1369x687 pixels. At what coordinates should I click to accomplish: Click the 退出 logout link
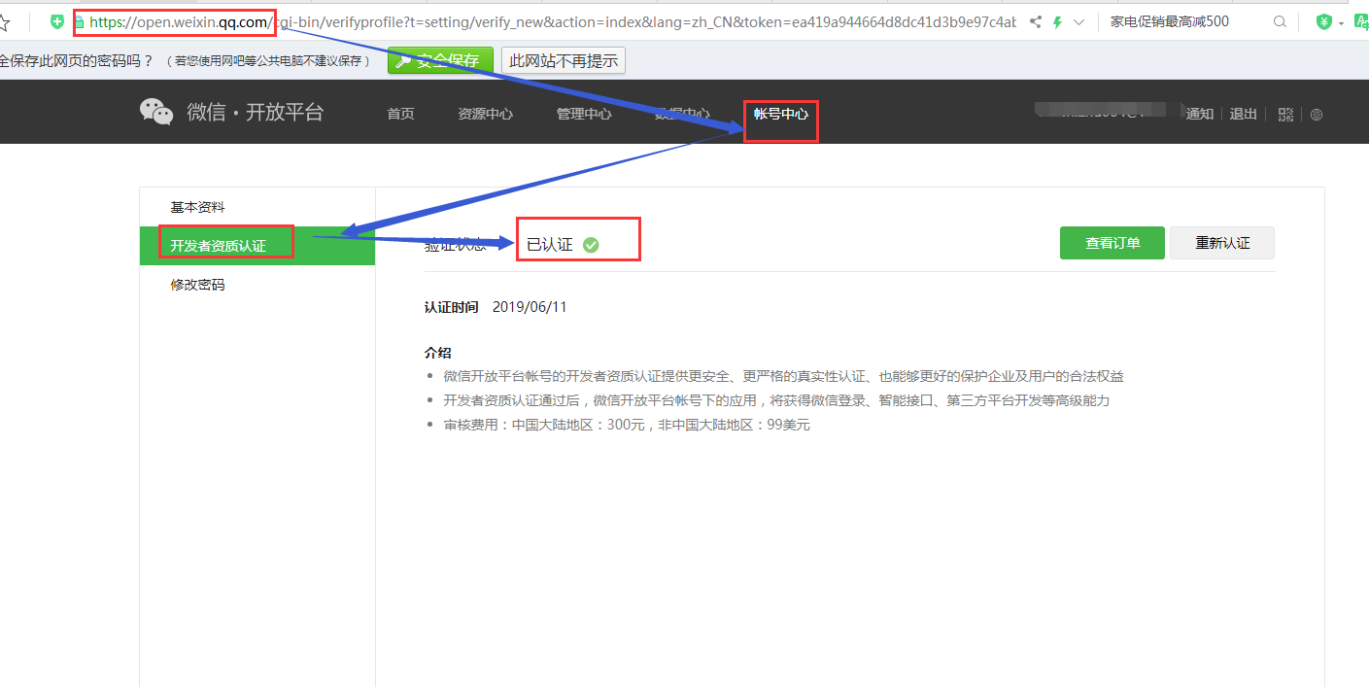(1243, 114)
